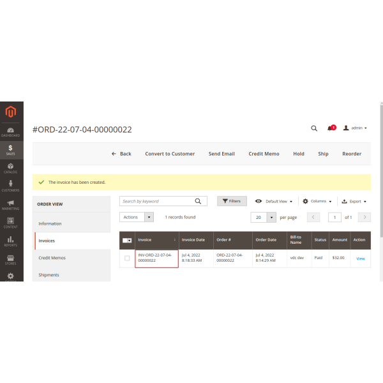383x383 pixels.
Task: Open the Columns dropdown
Action: [317, 201]
